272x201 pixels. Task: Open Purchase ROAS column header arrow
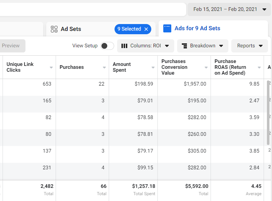pyautogui.click(x=259, y=67)
